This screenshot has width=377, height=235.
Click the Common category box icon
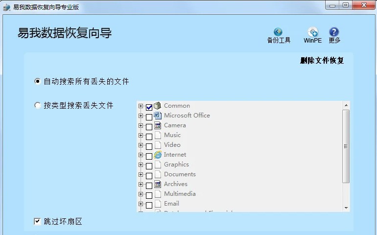[x=158, y=106]
